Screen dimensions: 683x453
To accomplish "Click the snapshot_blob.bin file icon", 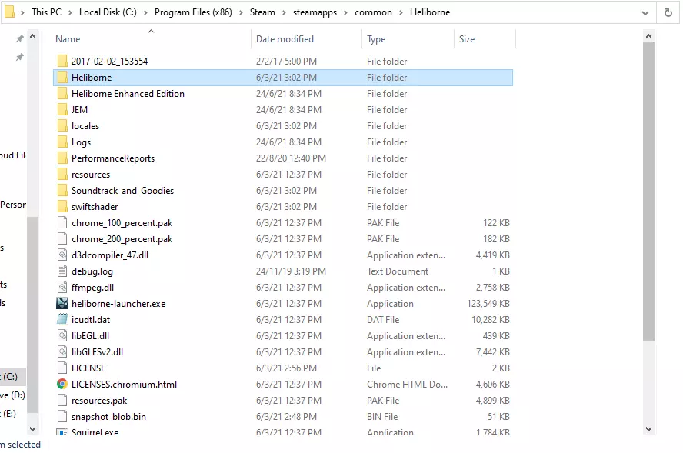I will tap(62, 416).
